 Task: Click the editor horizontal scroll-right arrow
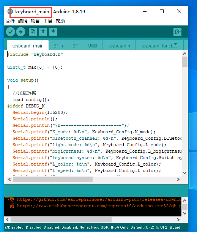point(178,179)
